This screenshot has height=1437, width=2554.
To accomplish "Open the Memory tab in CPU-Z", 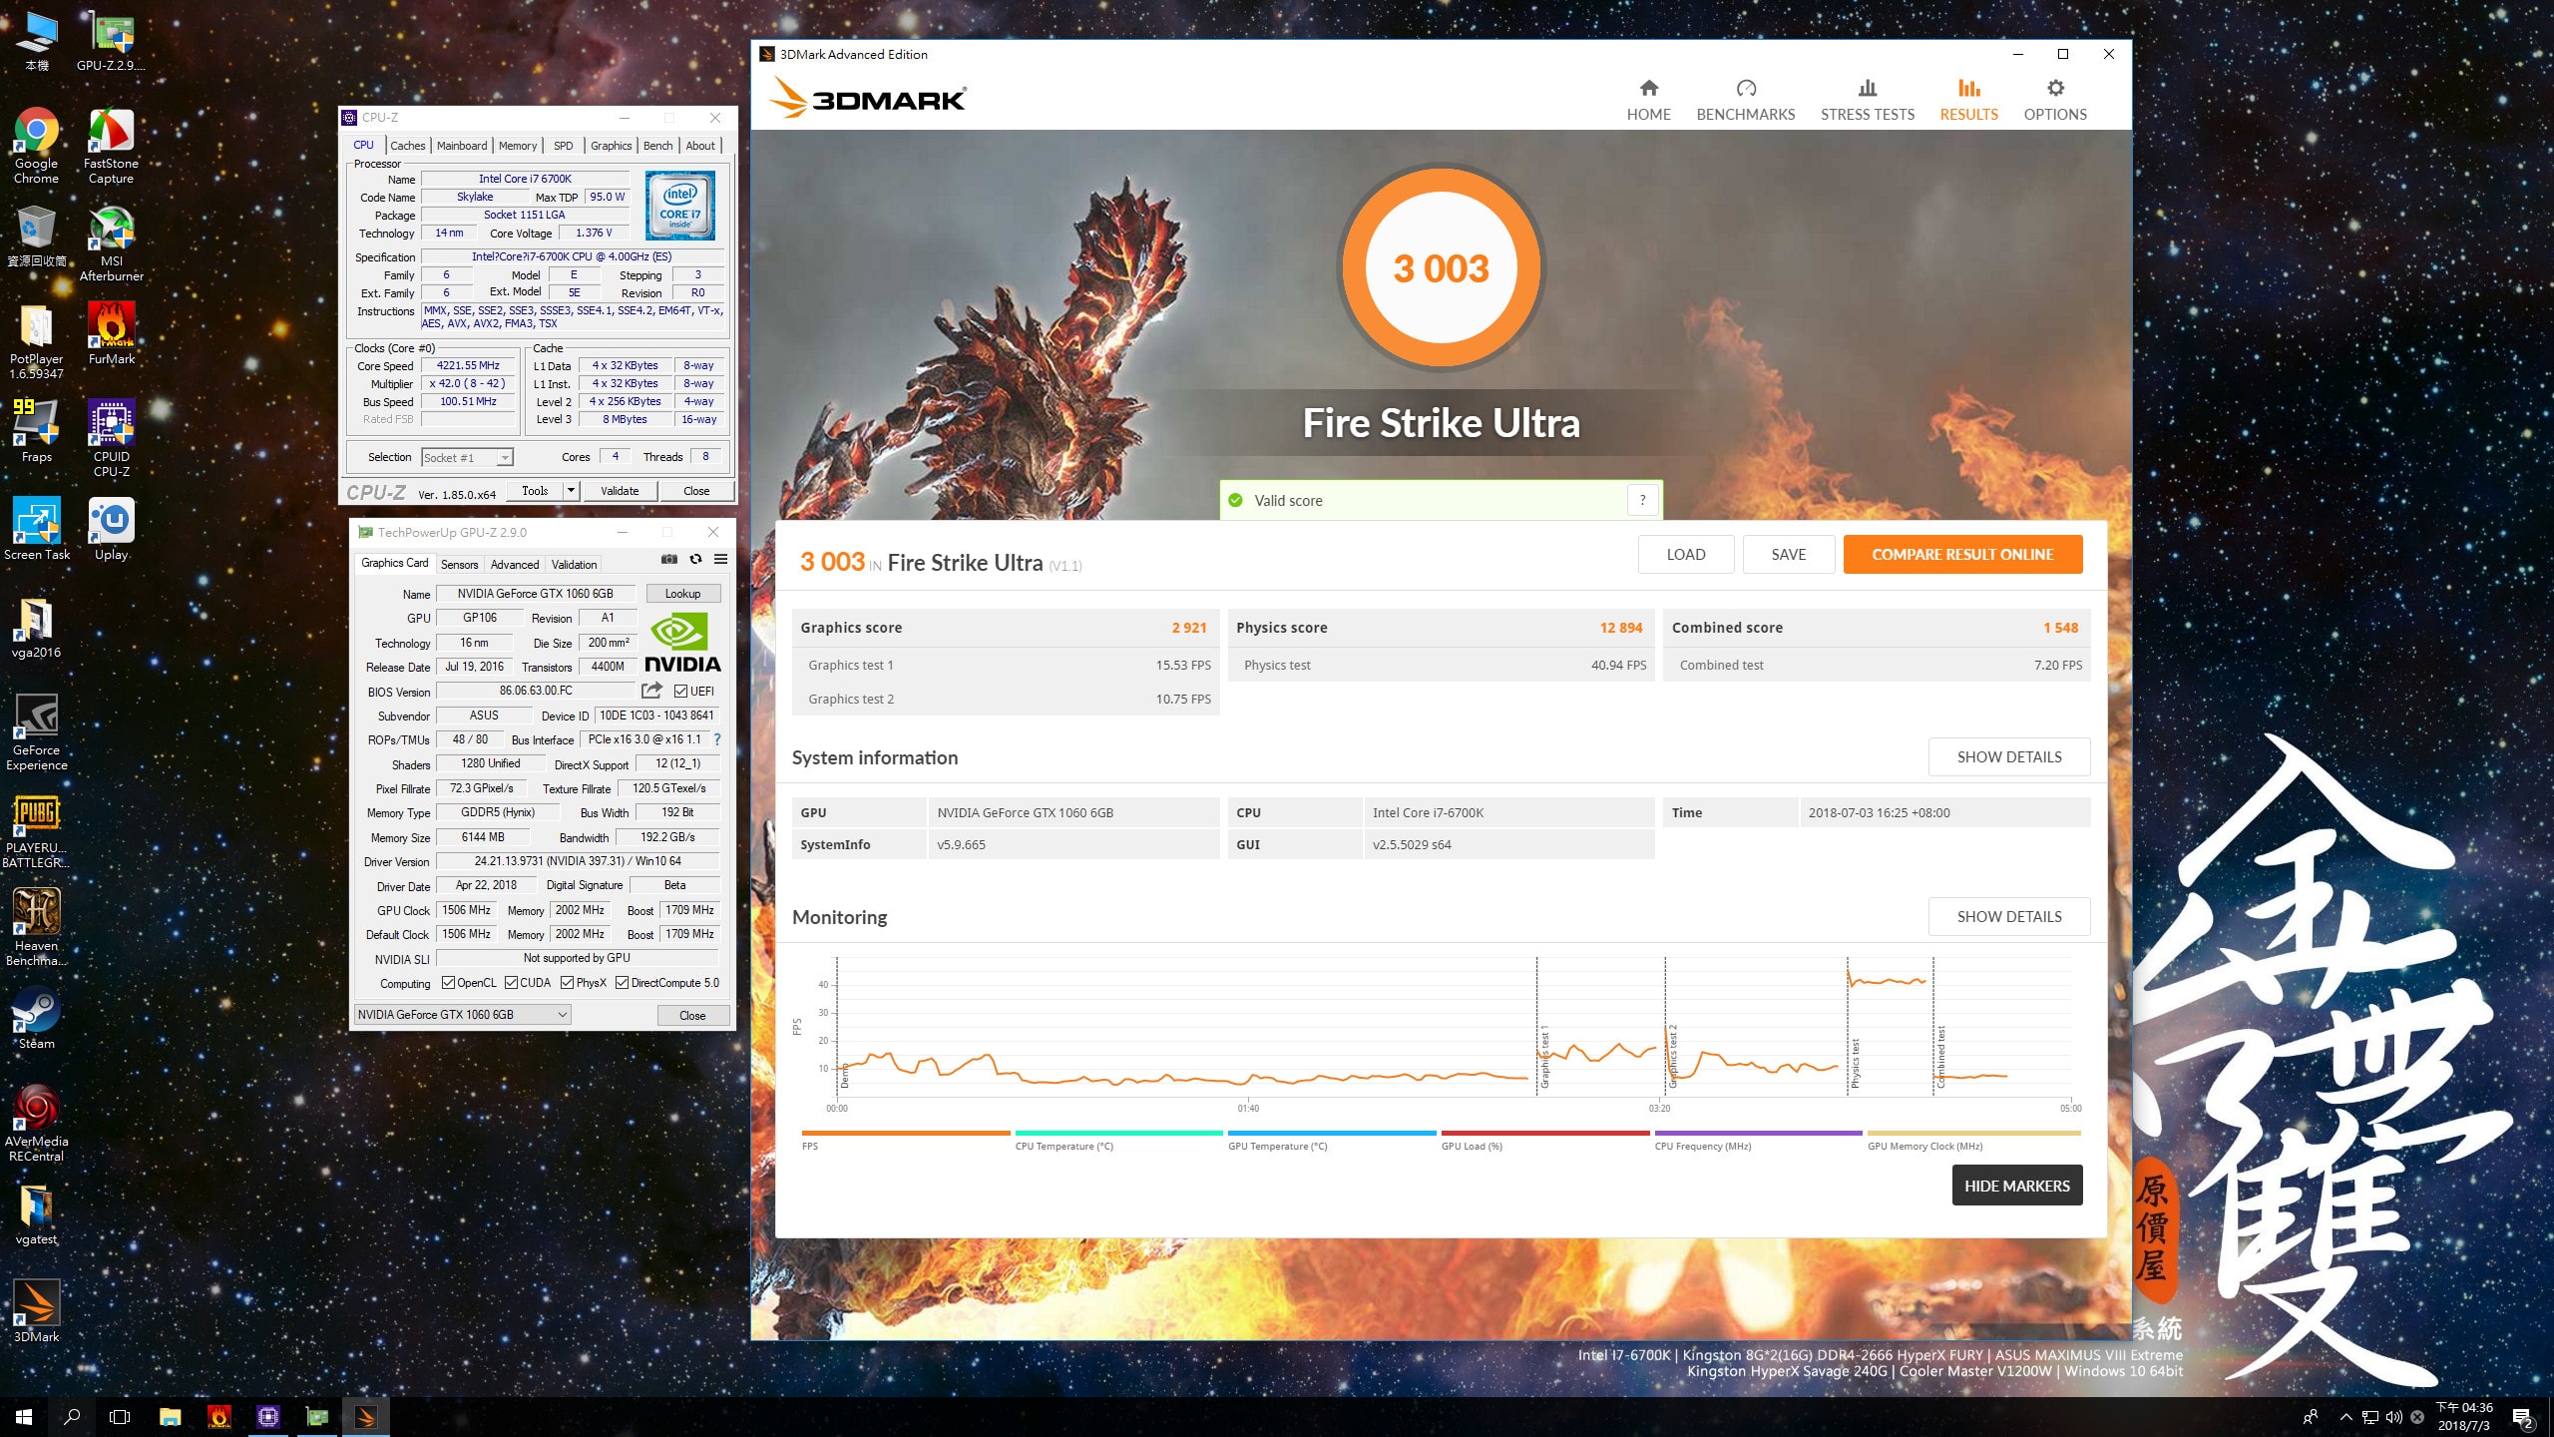I will coord(518,146).
